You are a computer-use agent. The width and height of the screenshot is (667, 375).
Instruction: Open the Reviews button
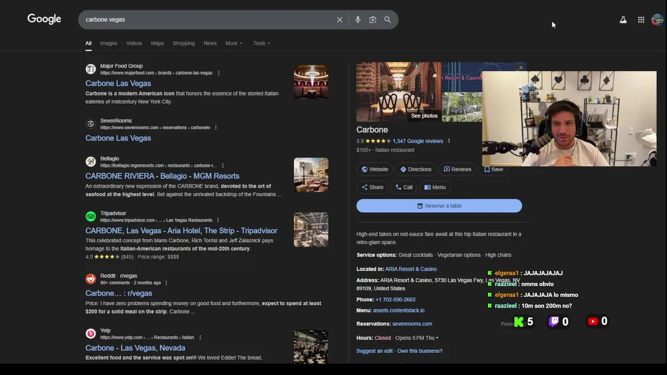[458, 169]
